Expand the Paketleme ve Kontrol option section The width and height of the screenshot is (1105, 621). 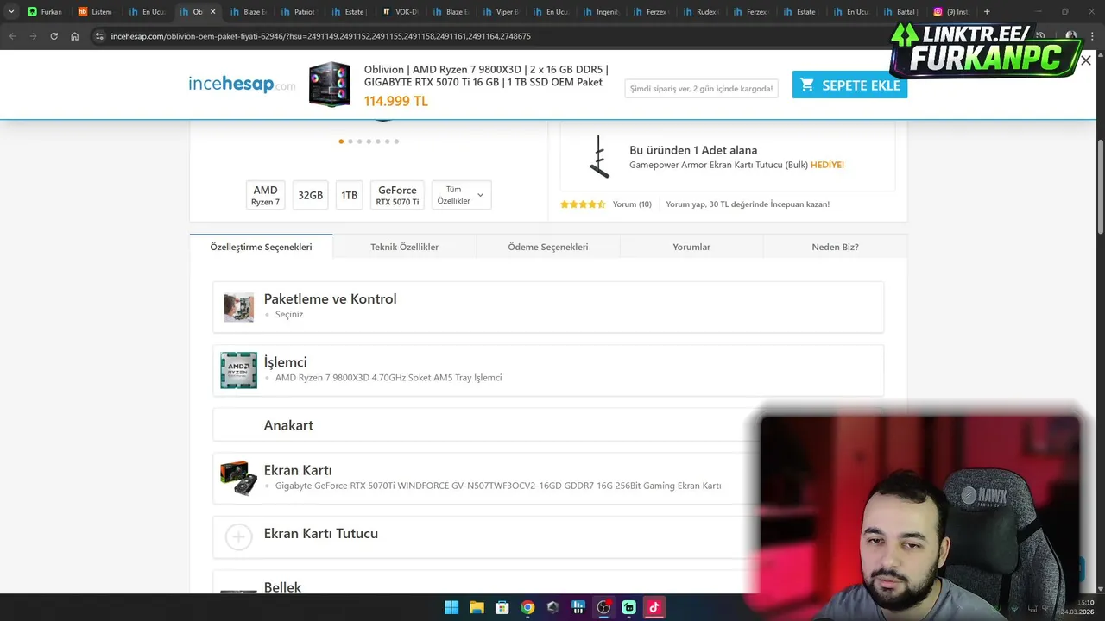(548, 307)
